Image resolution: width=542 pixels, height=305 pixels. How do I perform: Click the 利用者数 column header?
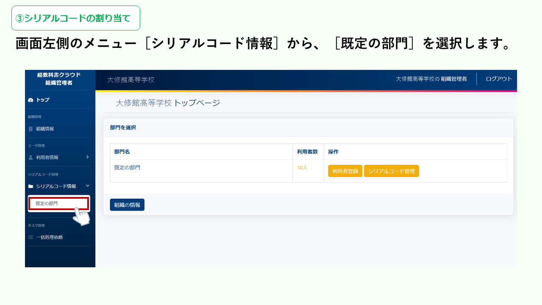click(307, 152)
